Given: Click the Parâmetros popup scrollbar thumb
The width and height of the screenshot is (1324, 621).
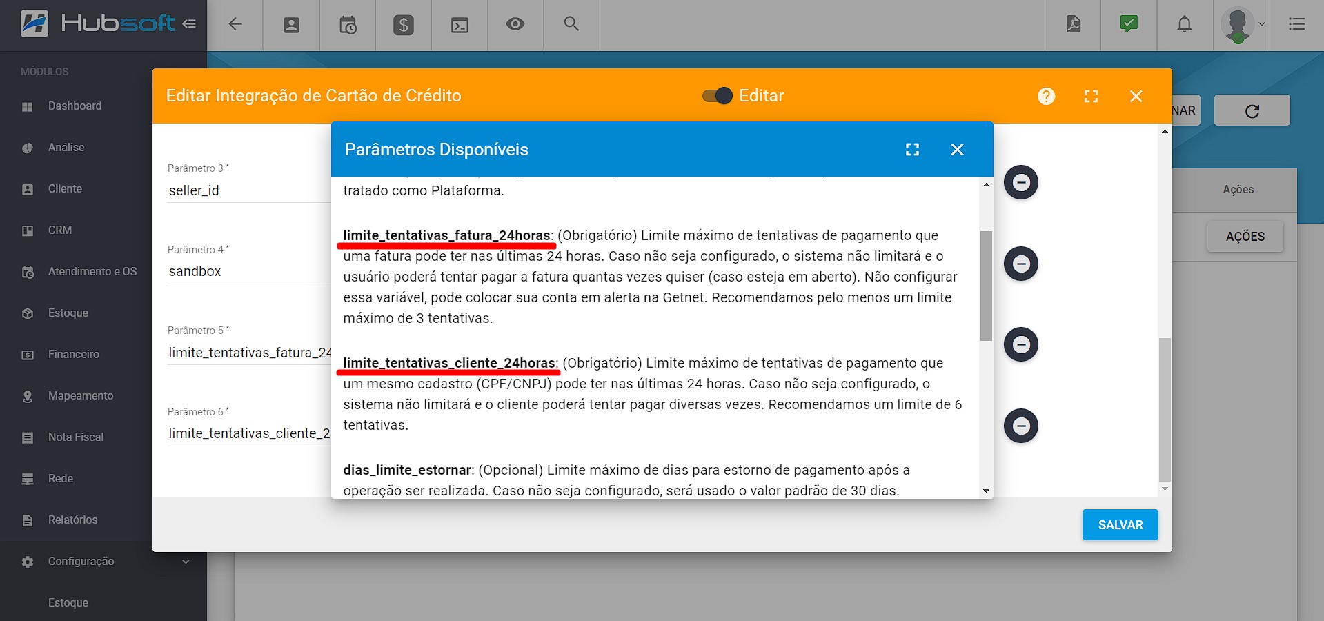Looking at the screenshot, I should 986,286.
